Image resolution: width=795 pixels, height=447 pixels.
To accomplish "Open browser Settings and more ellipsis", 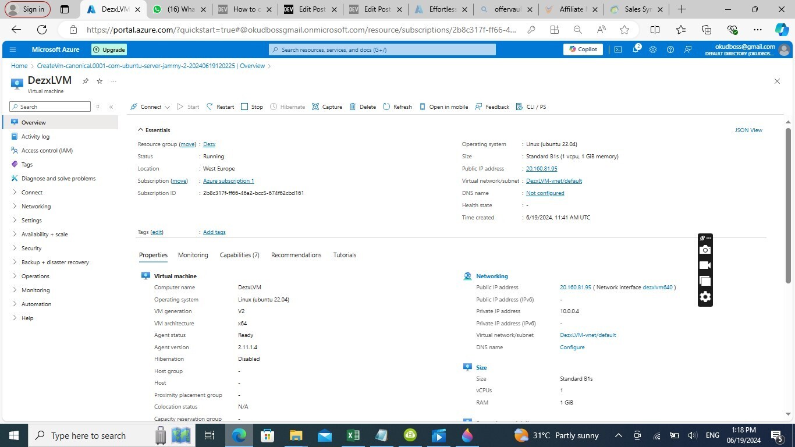I will (757, 30).
